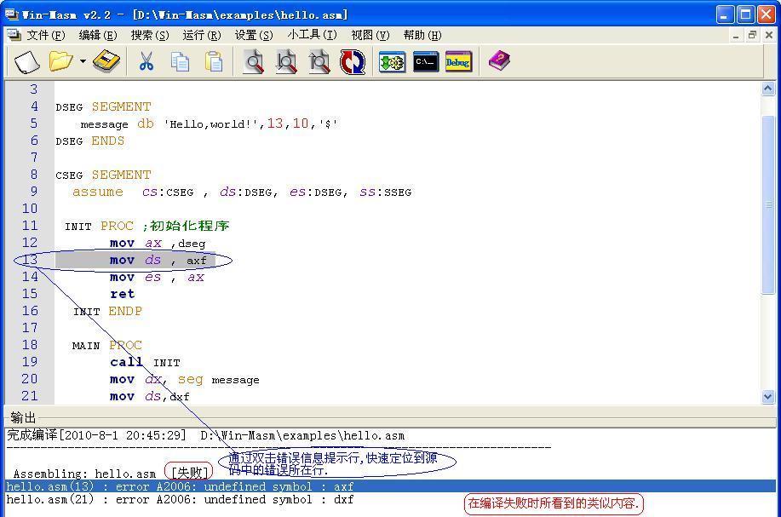Click the message db 'Hello,world!' line
781x517 pixels.
(210, 124)
